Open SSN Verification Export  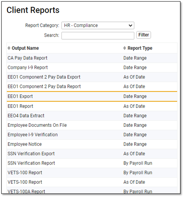tap(92, 154)
